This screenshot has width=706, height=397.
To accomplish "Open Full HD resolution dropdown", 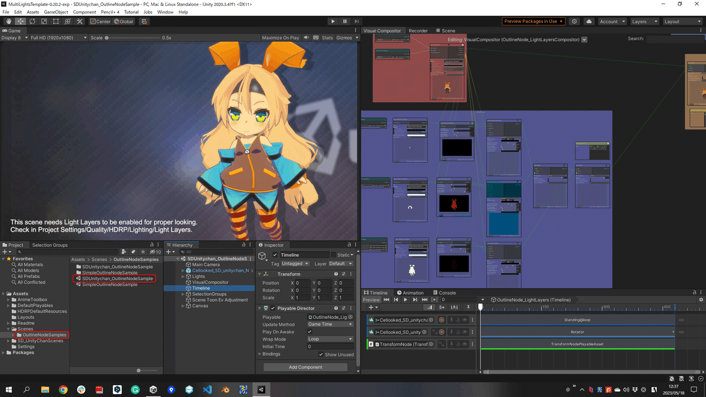I will 59,38.
